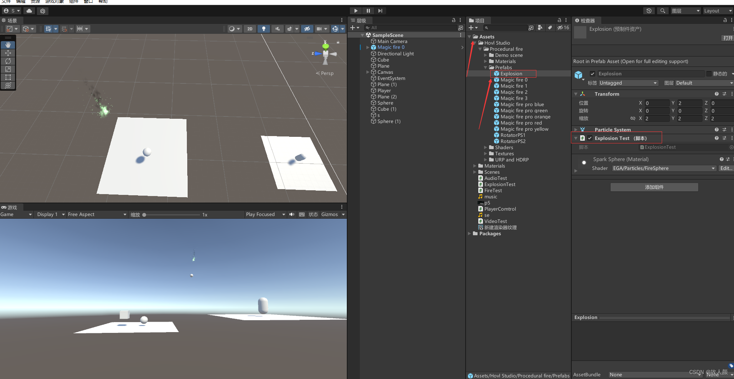734x379 pixels.
Task: Select the Rect transform tool
Action: (x=8, y=77)
